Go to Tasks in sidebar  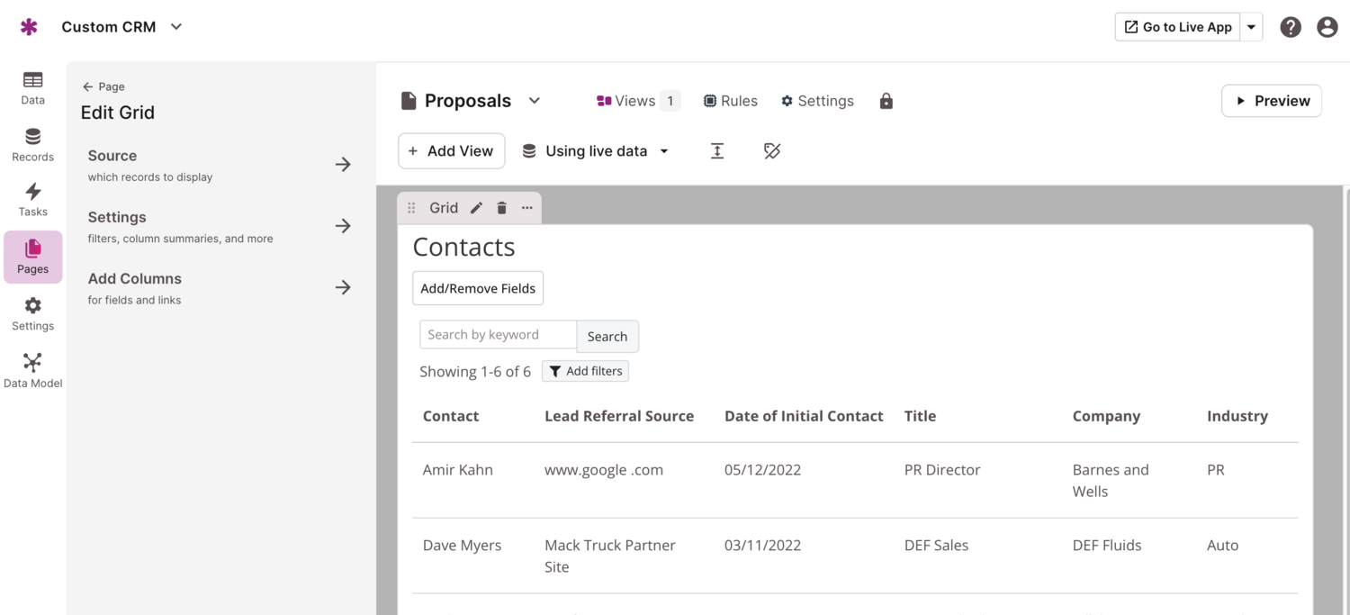[x=32, y=200]
